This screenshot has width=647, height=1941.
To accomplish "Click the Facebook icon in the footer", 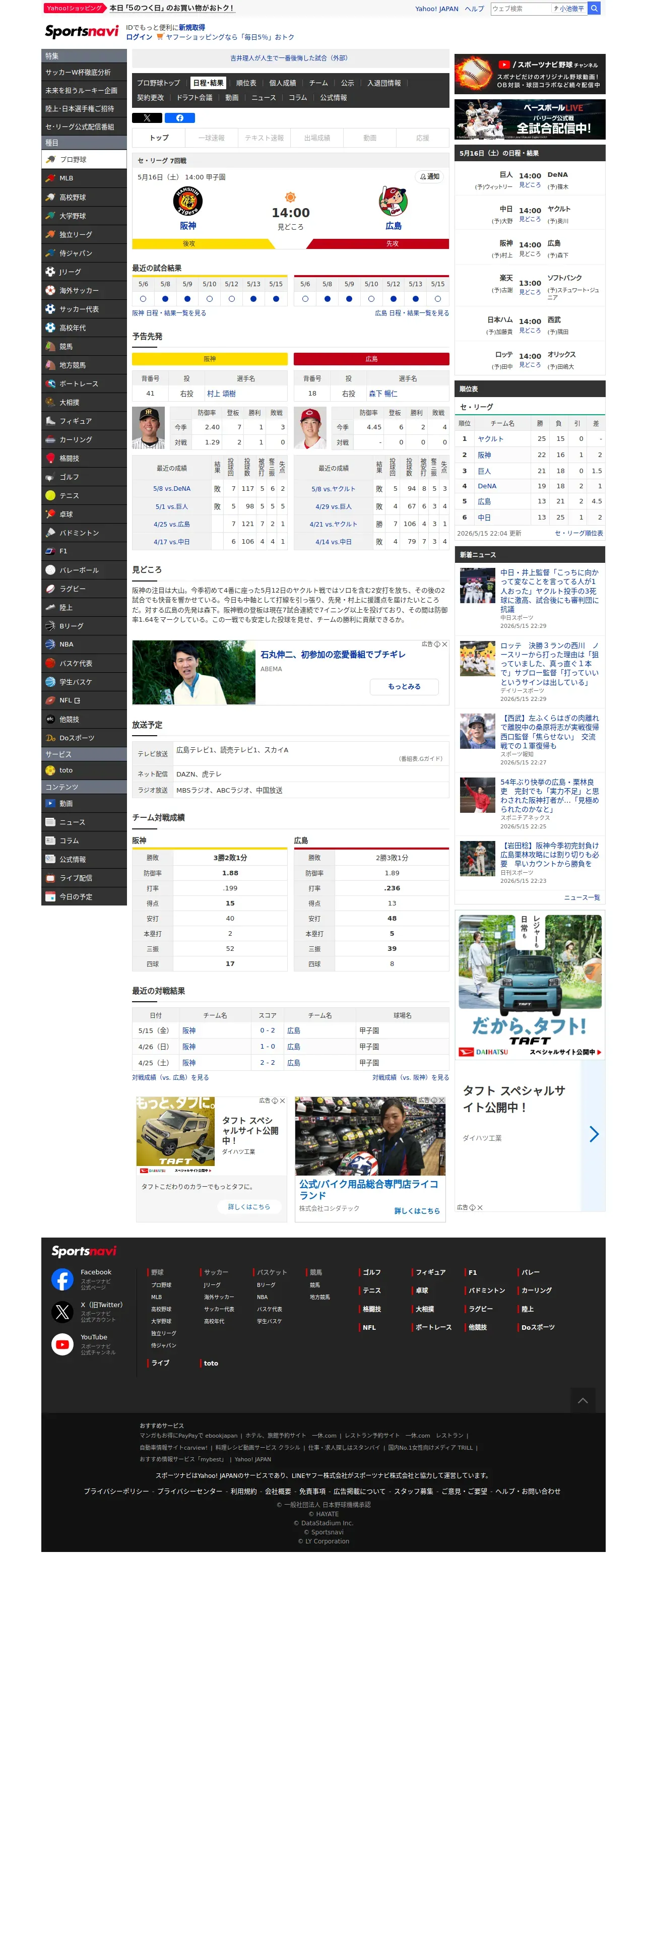I will pos(62,1279).
